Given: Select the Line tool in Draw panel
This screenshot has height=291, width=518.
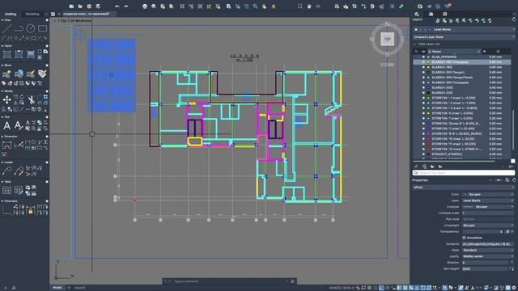Looking at the screenshot, I should (6, 28).
